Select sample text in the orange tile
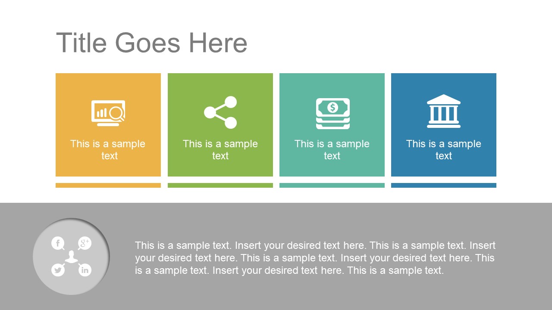 pos(108,150)
